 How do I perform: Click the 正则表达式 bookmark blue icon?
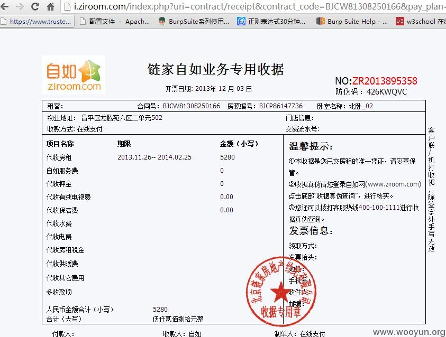click(x=241, y=21)
